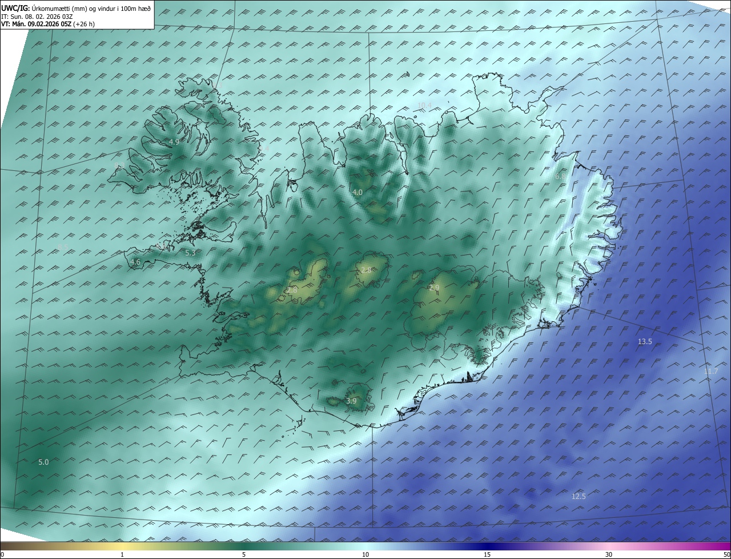Click the 12.5 value over the southern ocean
The image size is (731, 559).
579,496
